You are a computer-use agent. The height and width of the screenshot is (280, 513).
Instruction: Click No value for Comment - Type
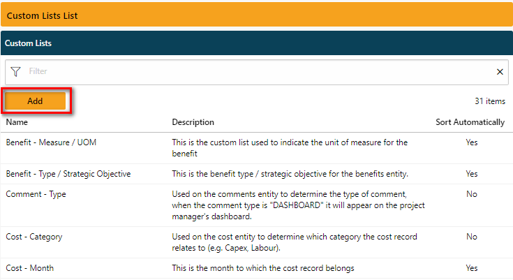pos(471,194)
